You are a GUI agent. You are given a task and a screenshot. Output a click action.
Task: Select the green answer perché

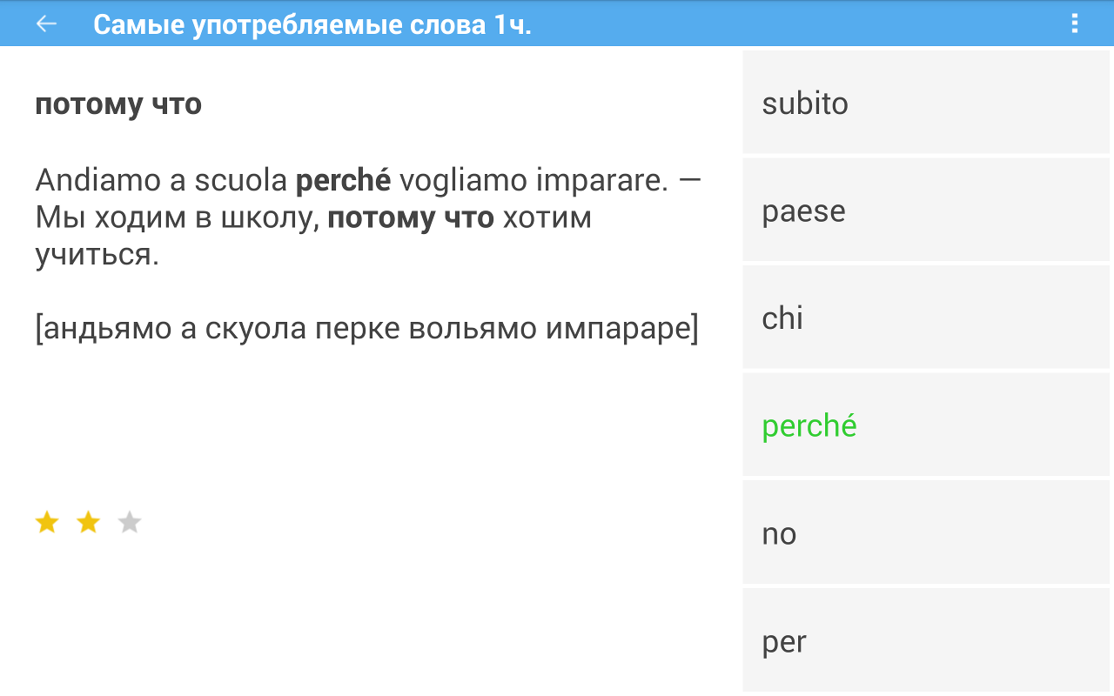tap(926, 425)
